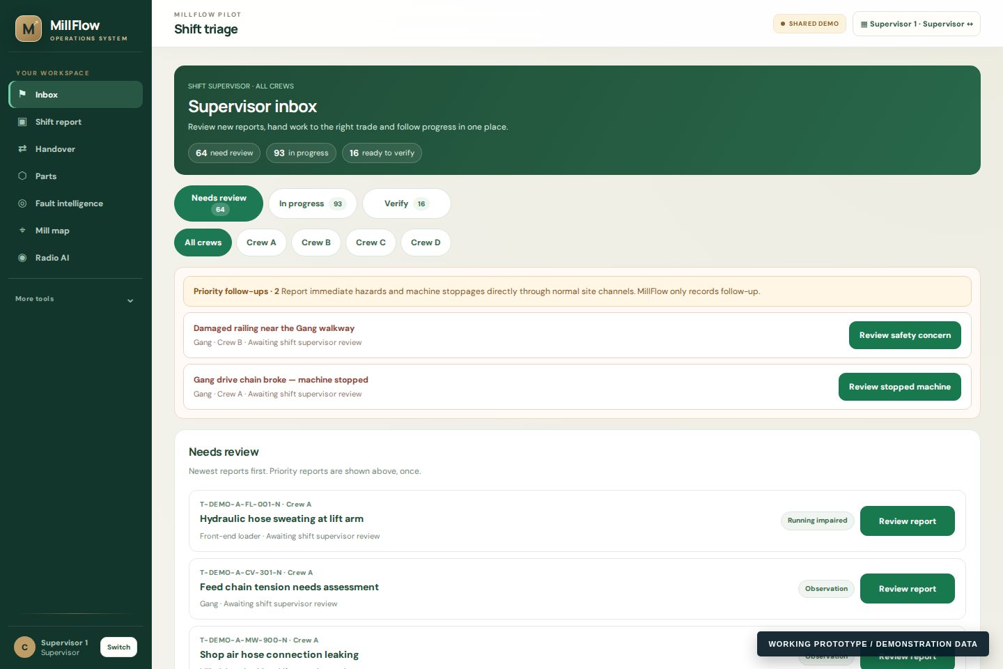1003x669 pixels.
Task: Click the Running impaired status tag
Action: click(x=818, y=521)
